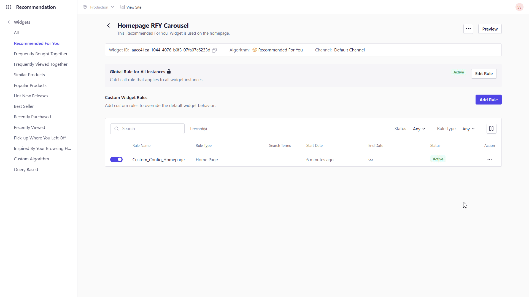This screenshot has width=529, height=297.
Task: Copy the Widget ID to clipboard
Action: pyautogui.click(x=214, y=50)
